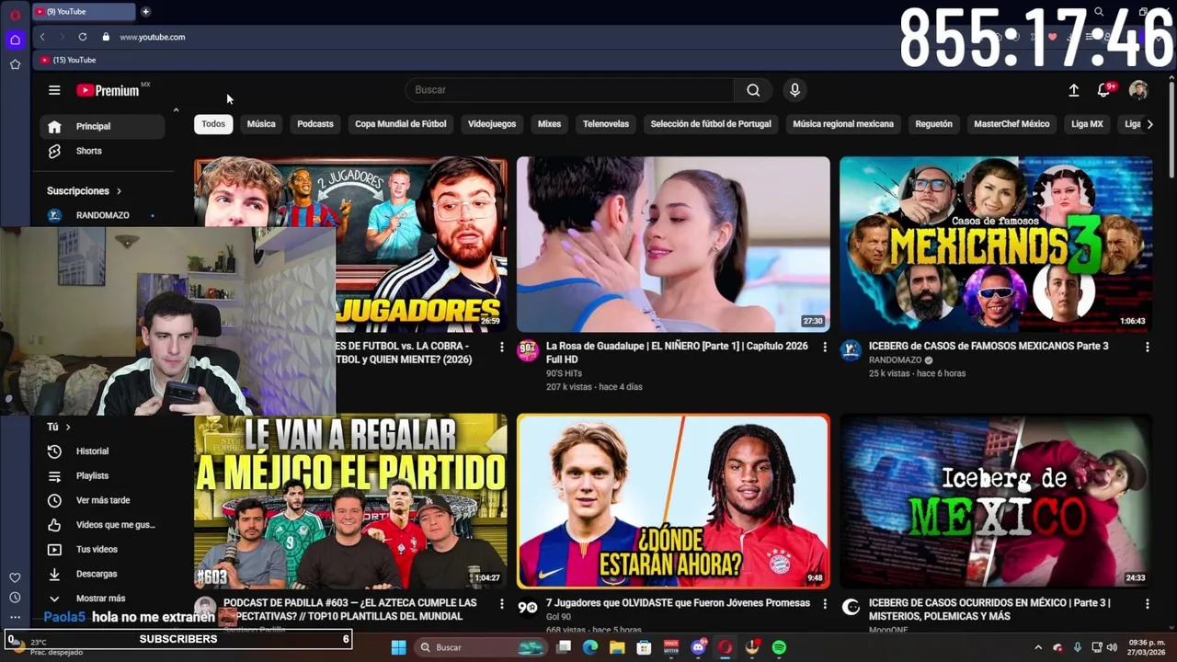Select the Copa Mundial de Fútbol chip

[x=401, y=124]
